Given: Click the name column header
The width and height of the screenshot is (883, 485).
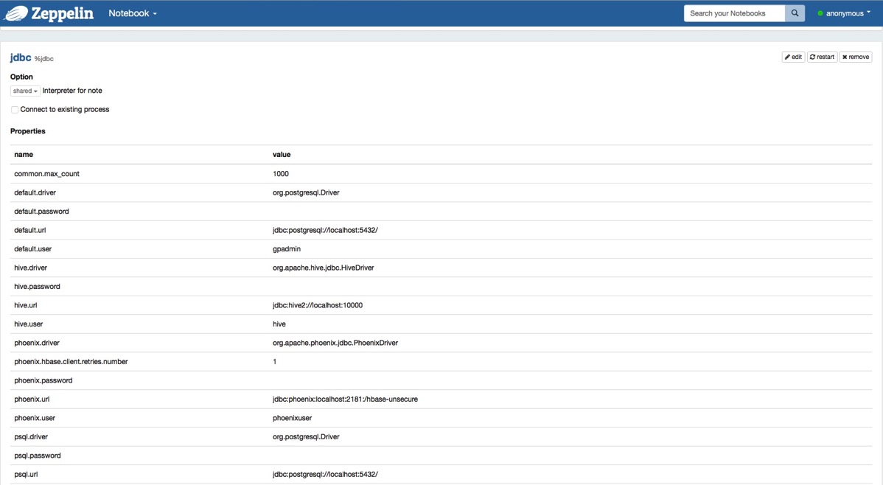Looking at the screenshot, I should [x=24, y=154].
